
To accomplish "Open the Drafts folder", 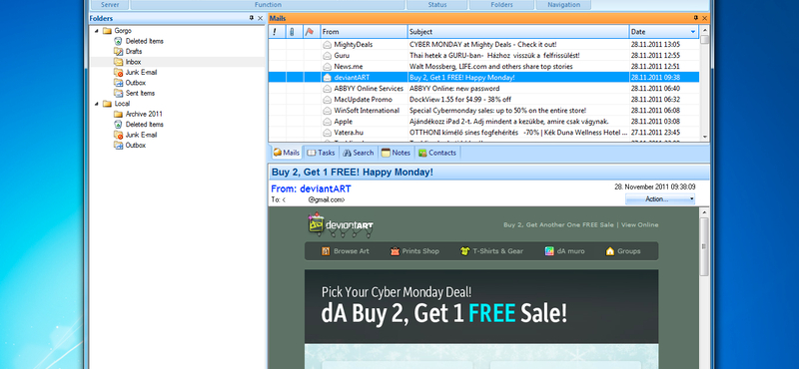I will (134, 52).
